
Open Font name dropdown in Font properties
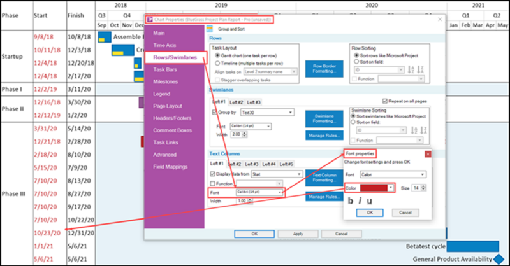[393, 175]
